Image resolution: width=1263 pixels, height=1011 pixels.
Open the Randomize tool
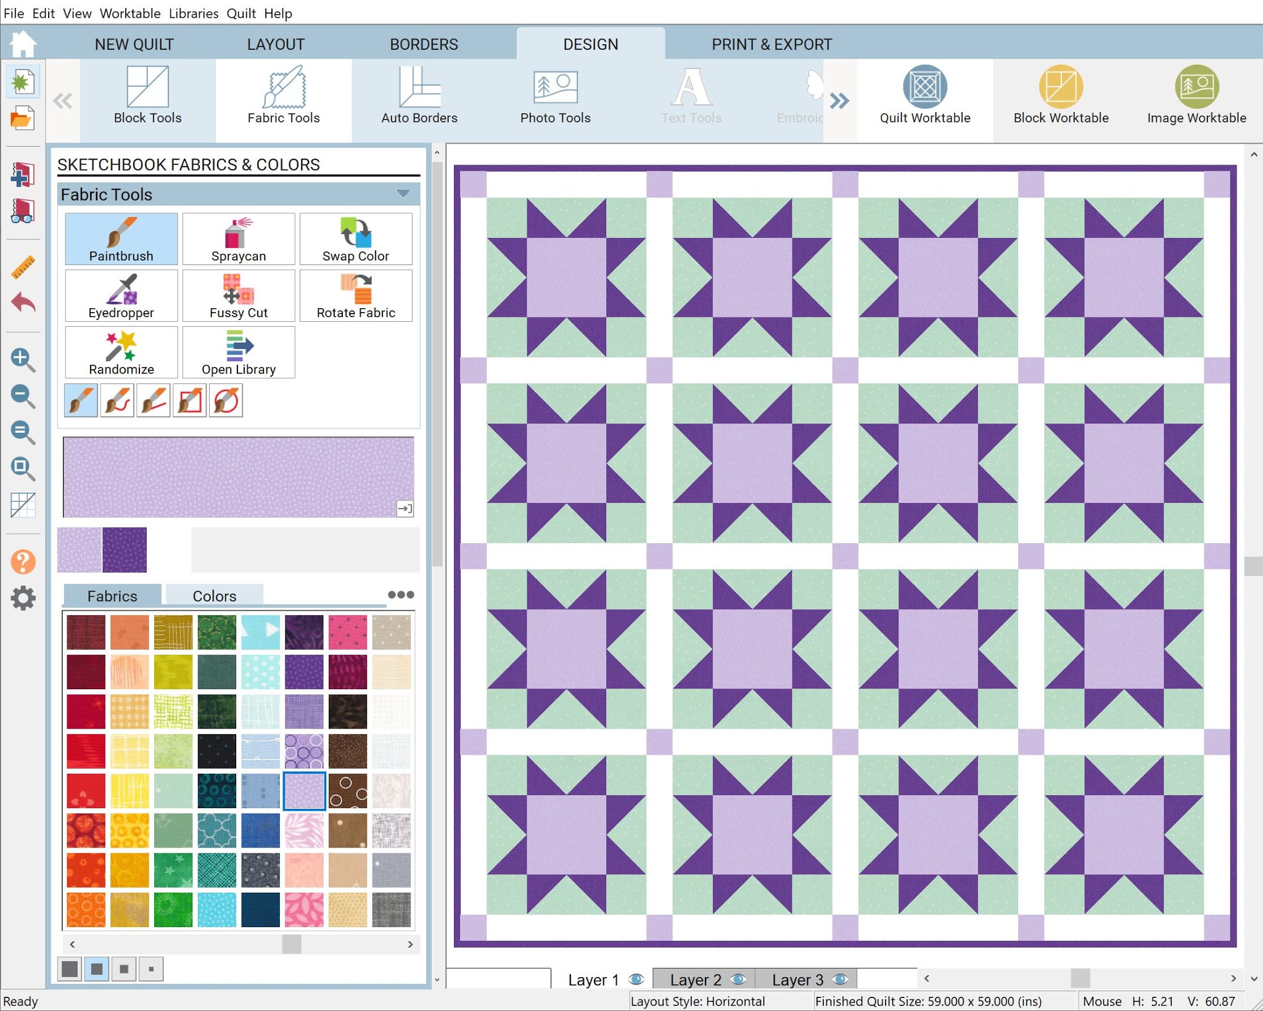point(121,353)
